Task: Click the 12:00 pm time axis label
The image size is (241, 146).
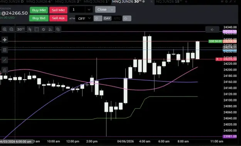Action: (x=73, y=141)
